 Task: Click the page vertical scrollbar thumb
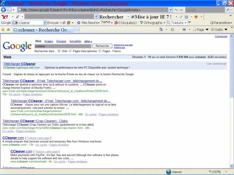pyautogui.click(x=231, y=68)
